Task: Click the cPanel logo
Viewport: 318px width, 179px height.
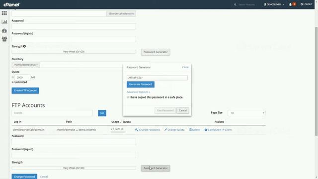Action: pos(12,4)
